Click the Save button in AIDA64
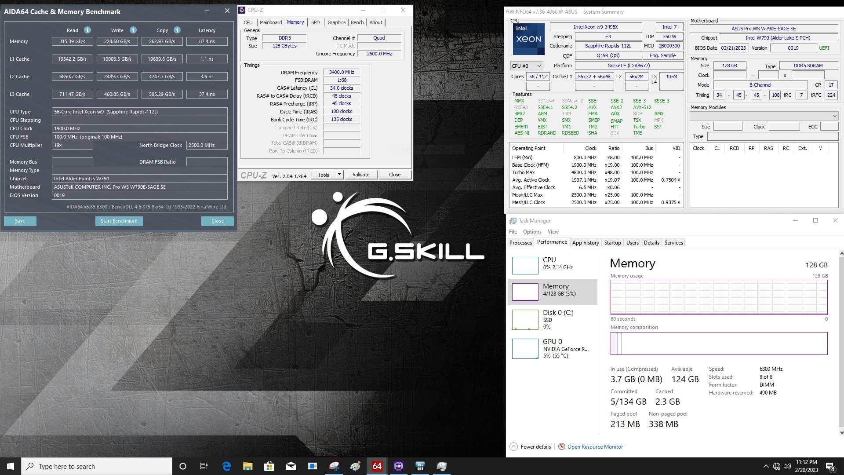Viewport: 844px width, 475px height. point(20,220)
